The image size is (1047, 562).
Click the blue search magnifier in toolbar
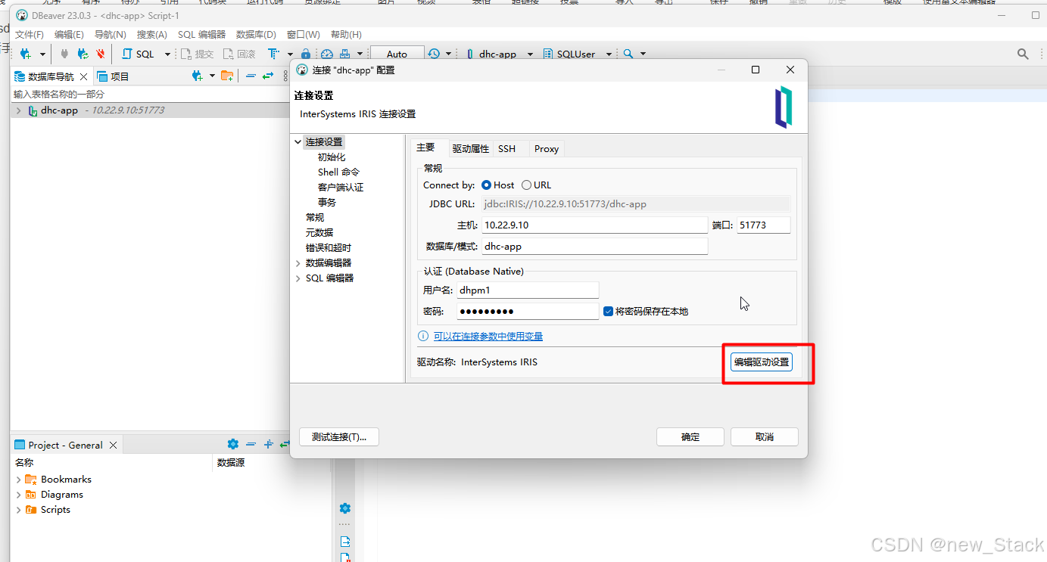coord(628,54)
